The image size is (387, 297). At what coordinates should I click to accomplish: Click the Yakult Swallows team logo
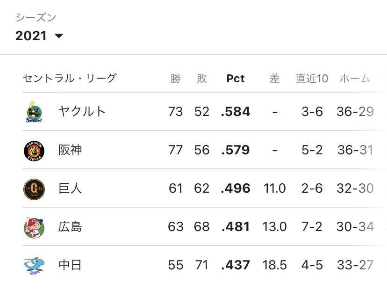[34, 111]
